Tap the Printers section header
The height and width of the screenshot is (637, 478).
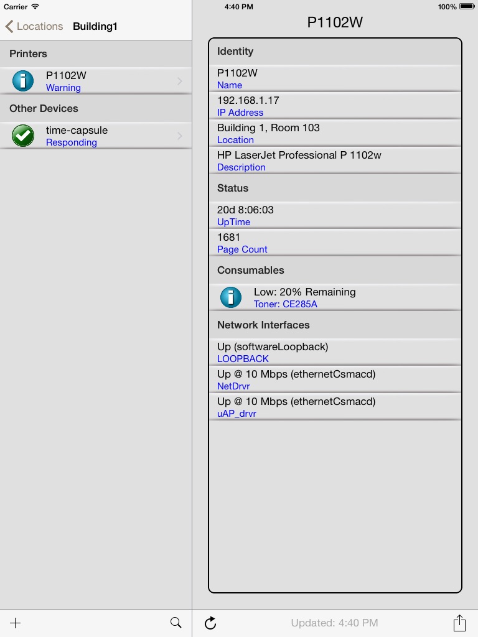pos(96,53)
